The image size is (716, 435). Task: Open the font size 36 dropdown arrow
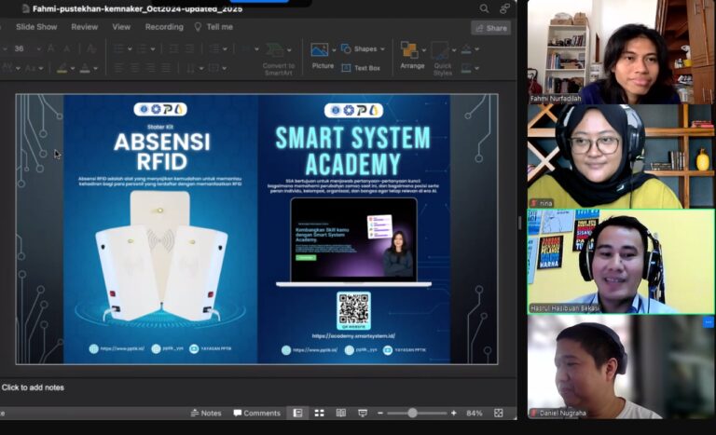point(39,48)
